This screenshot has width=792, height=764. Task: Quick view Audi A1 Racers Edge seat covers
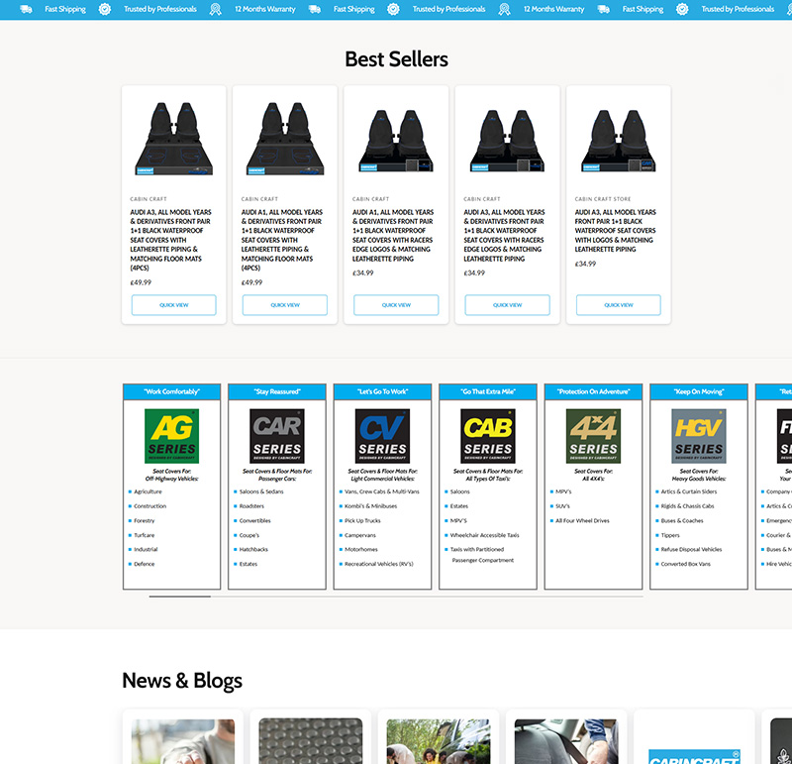(396, 305)
